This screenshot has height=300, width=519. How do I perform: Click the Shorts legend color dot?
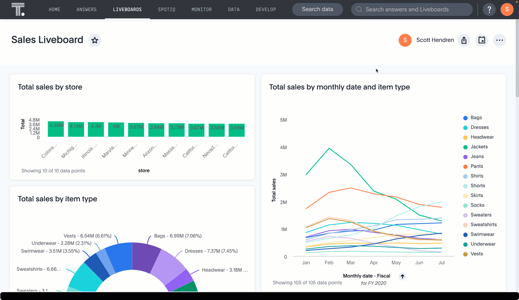pyautogui.click(x=465, y=186)
